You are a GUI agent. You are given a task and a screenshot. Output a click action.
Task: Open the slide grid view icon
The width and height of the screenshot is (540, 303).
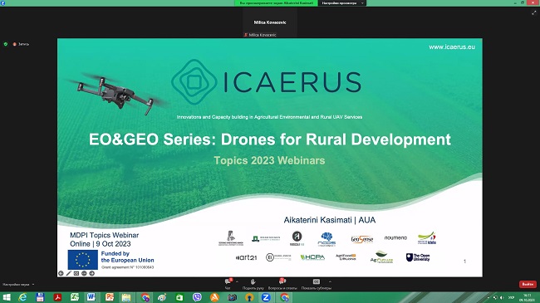coord(76,273)
